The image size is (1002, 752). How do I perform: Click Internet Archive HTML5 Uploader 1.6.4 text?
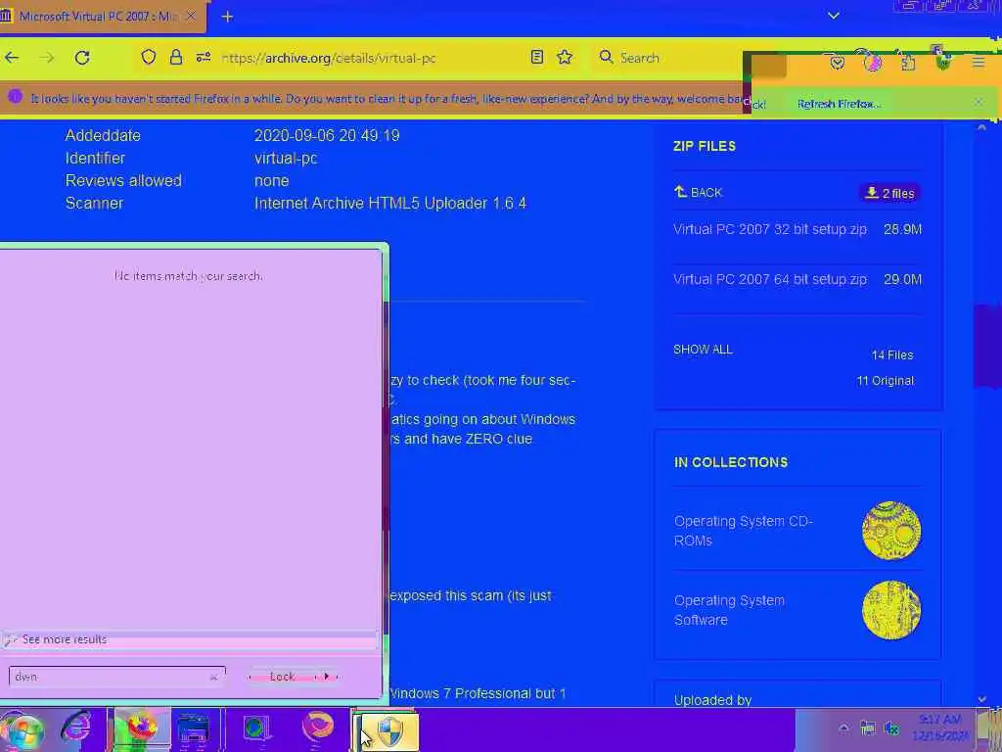click(x=389, y=203)
